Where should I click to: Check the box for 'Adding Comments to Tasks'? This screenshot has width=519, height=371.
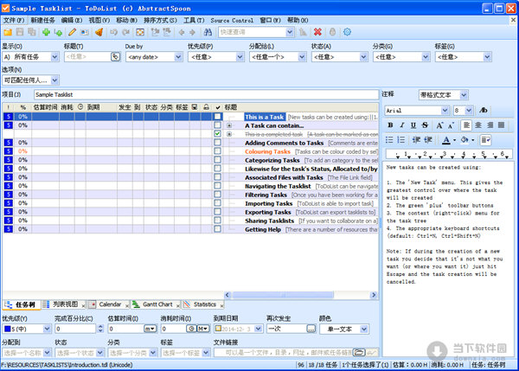coord(217,143)
